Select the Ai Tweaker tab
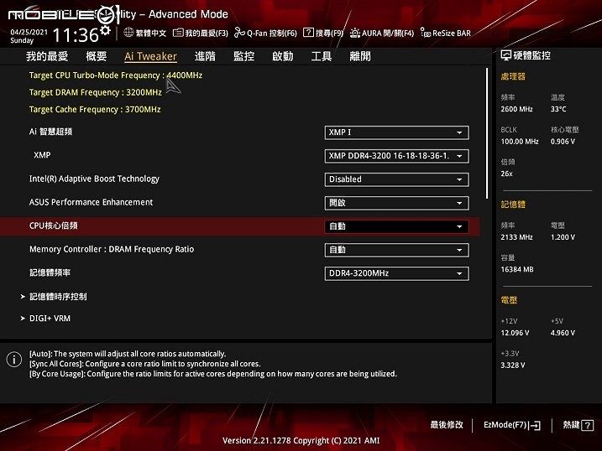The width and height of the screenshot is (602, 451). coord(150,56)
